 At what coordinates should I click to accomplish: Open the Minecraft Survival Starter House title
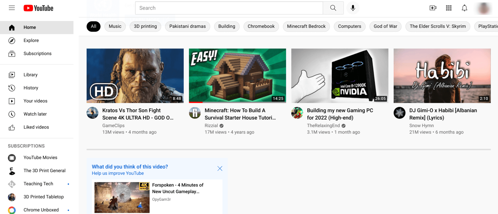click(x=240, y=114)
